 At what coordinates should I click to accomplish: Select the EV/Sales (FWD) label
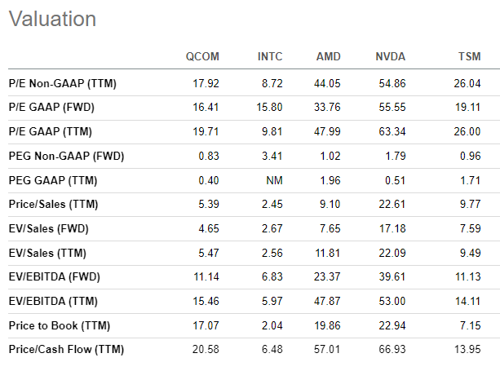(x=48, y=228)
